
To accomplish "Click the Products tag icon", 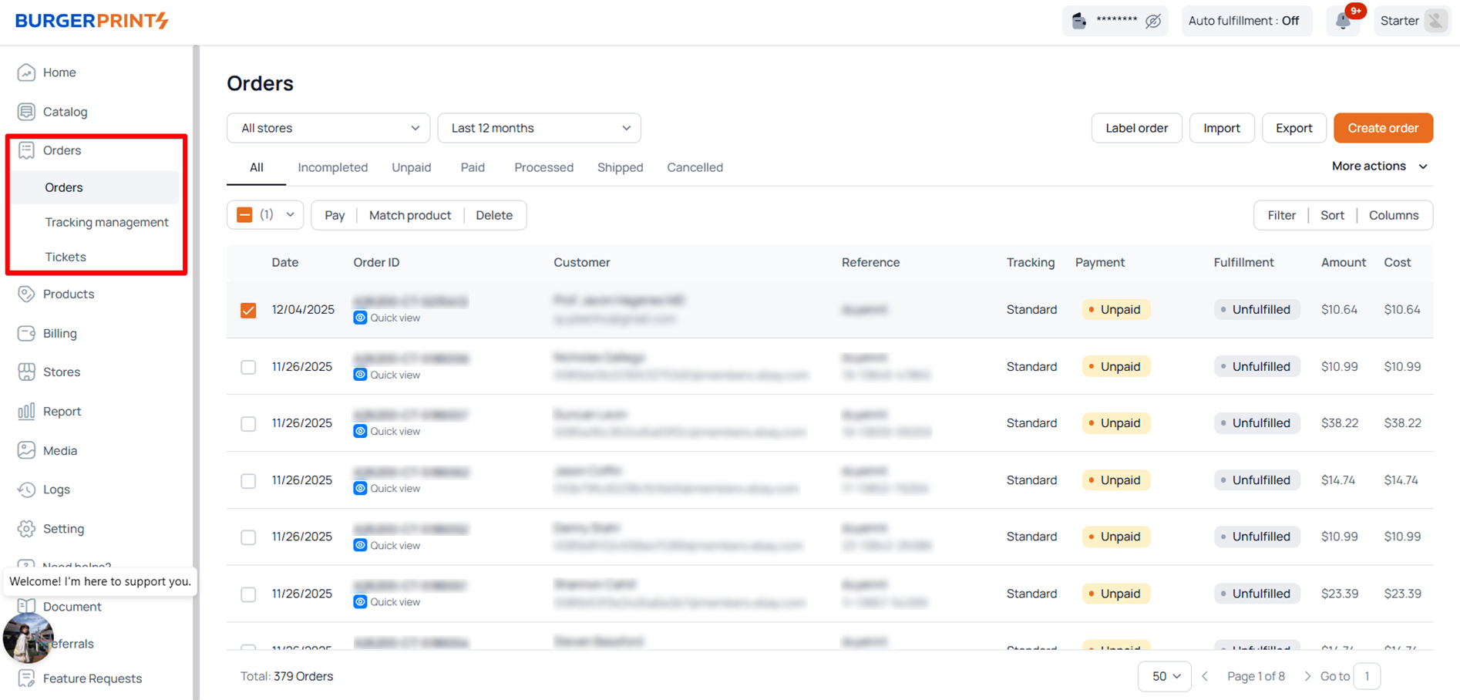I will (x=26, y=294).
